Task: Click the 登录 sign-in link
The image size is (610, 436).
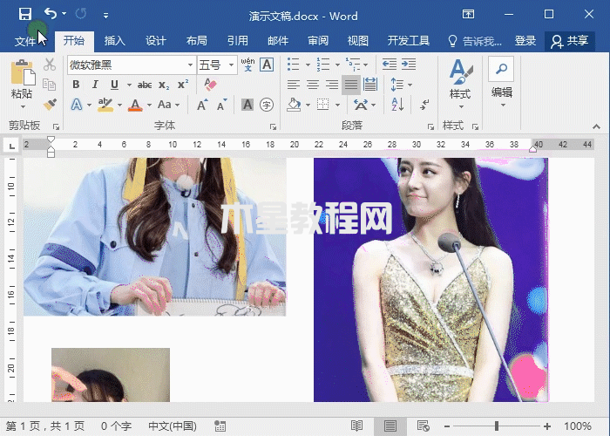Action: [525, 40]
